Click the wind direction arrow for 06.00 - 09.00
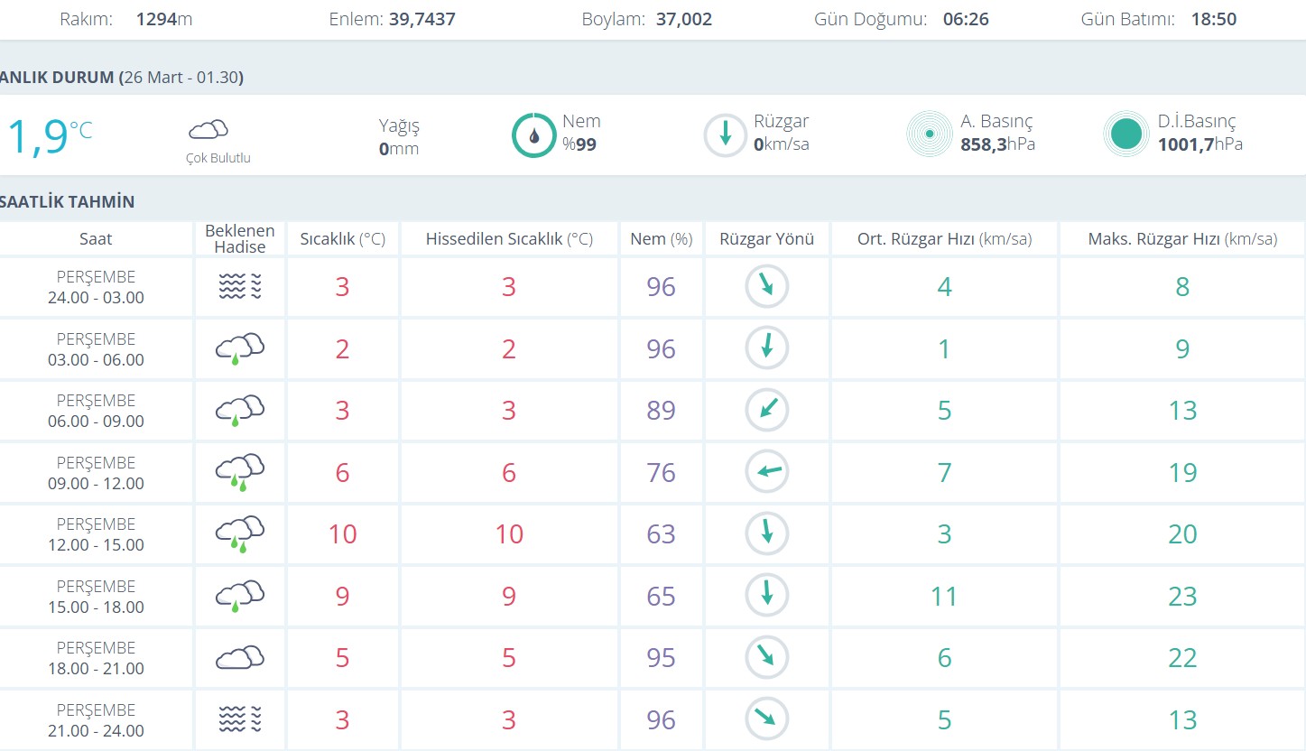 click(767, 410)
